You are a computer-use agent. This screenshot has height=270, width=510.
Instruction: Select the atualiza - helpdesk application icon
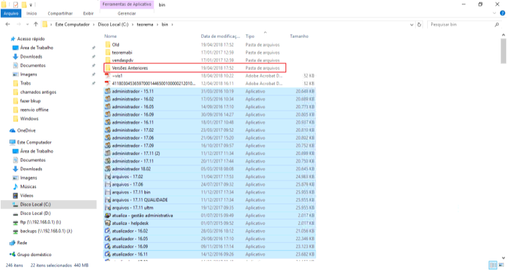108,223
